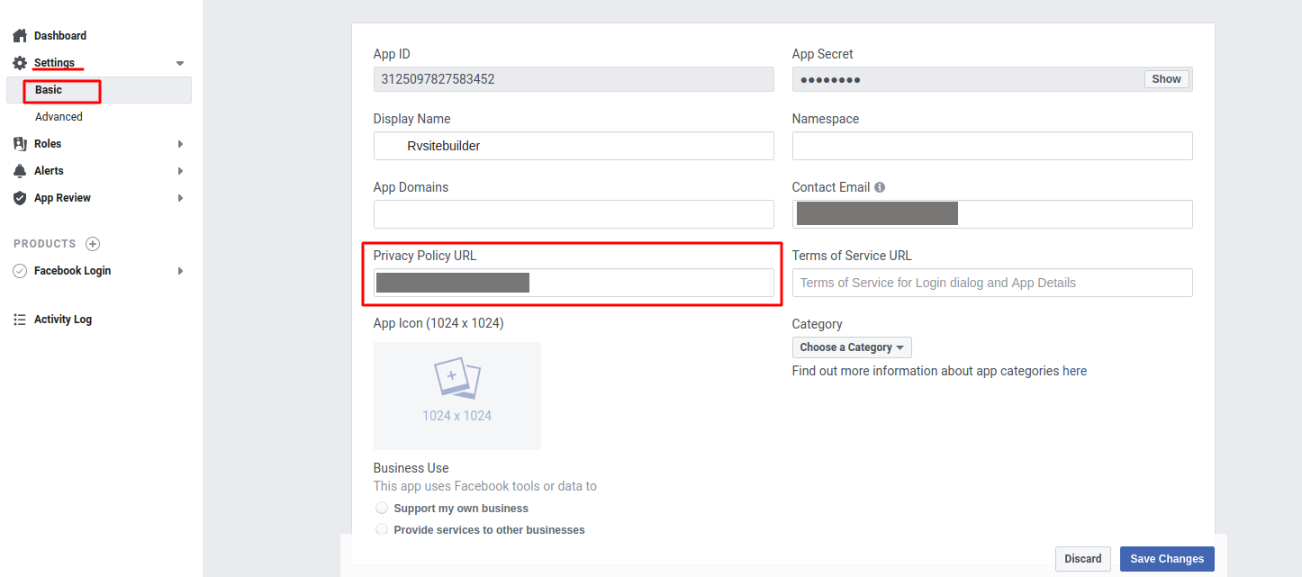The height and width of the screenshot is (577, 1302).
Task: Open the Settings menu item
Action: tap(54, 63)
